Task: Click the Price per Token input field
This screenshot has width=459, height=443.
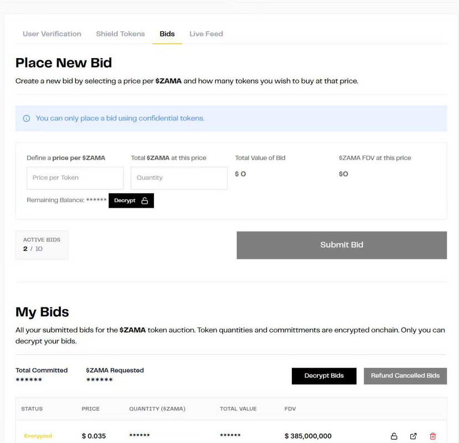Action: pyautogui.click(x=75, y=178)
